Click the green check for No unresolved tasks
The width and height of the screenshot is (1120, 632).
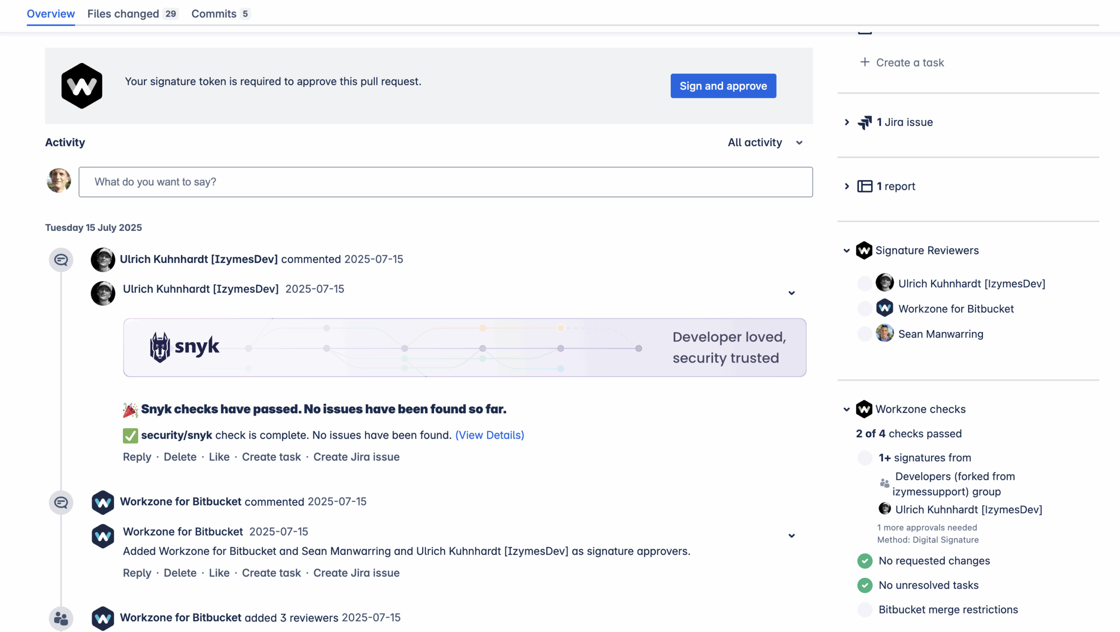tap(864, 586)
